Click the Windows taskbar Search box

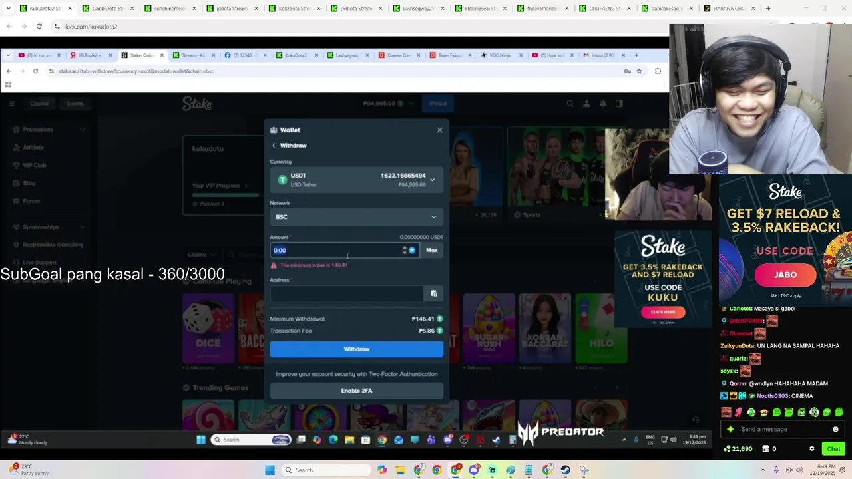[x=325, y=470]
